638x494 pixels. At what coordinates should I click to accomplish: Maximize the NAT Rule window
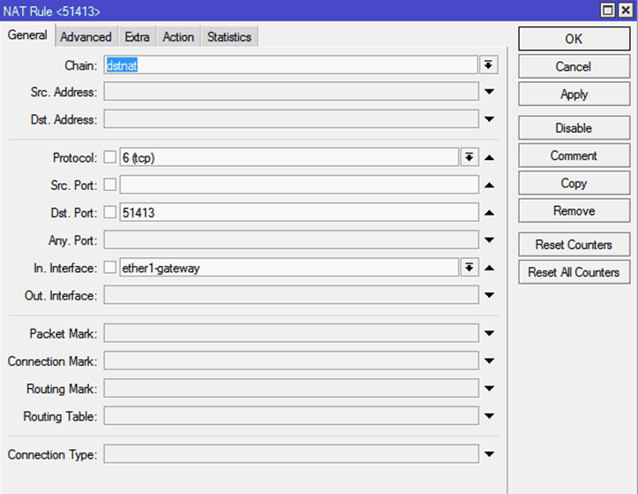point(607,11)
